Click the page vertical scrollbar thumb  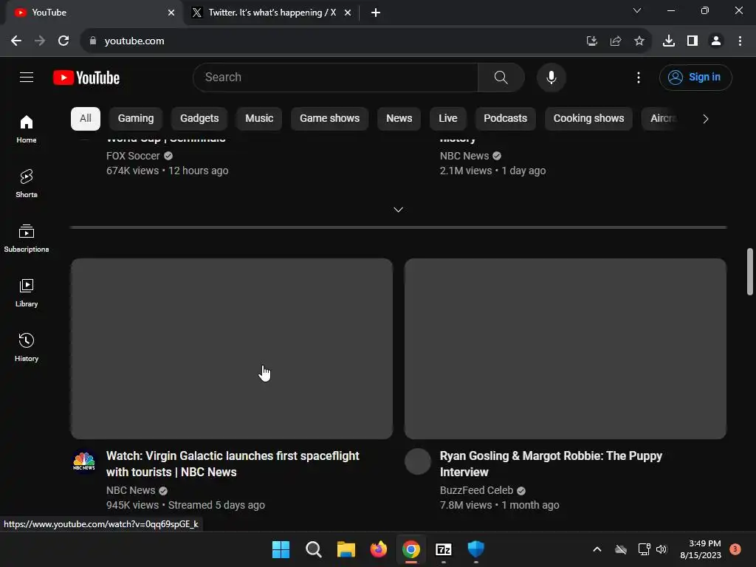point(750,272)
